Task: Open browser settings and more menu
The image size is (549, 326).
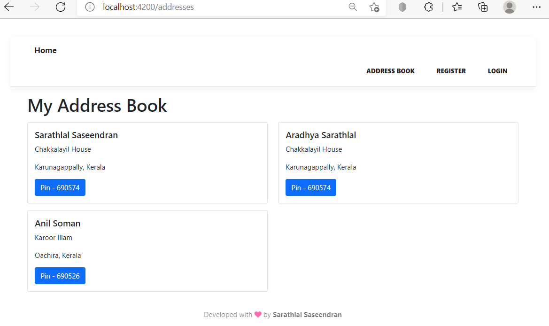Action: coord(536,7)
